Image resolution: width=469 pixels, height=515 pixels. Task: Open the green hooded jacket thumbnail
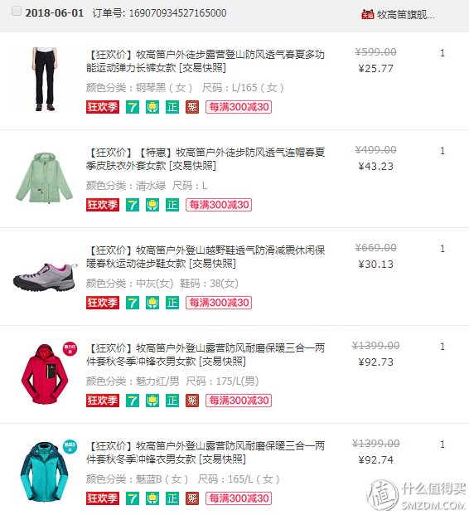pyautogui.click(x=44, y=177)
